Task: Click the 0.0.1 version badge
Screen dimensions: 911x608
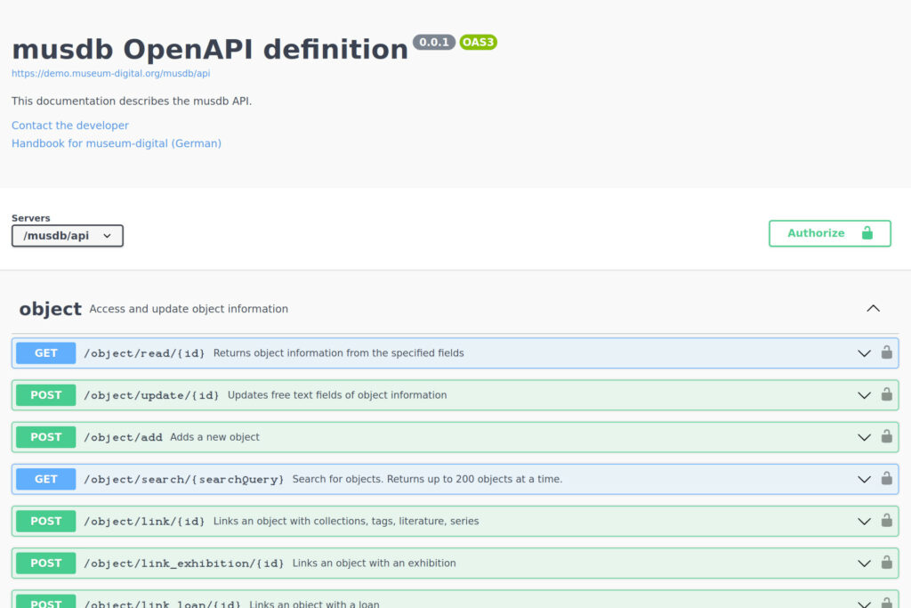Action: click(x=434, y=42)
